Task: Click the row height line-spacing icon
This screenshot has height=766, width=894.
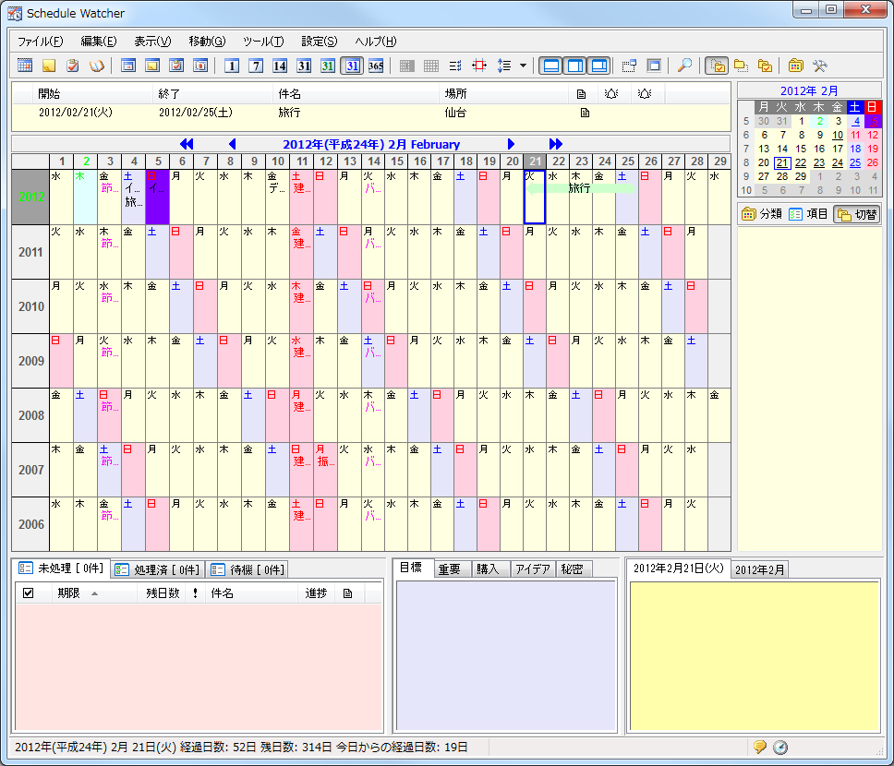Action: click(x=504, y=66)
